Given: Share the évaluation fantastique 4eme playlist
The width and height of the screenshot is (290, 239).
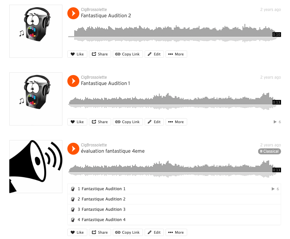Looking at the screenshot, I should tap(100, 232).
